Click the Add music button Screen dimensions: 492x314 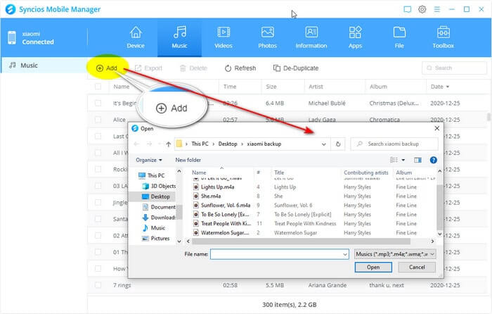pyautogui.click(x=107, y=68)
